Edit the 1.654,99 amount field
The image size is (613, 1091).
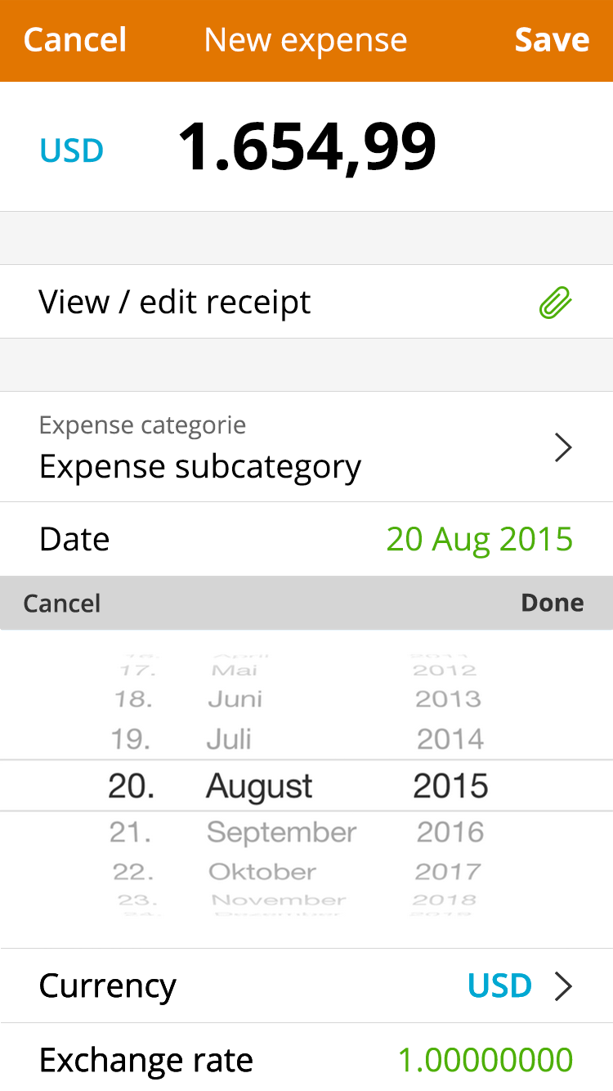[306, 148]
